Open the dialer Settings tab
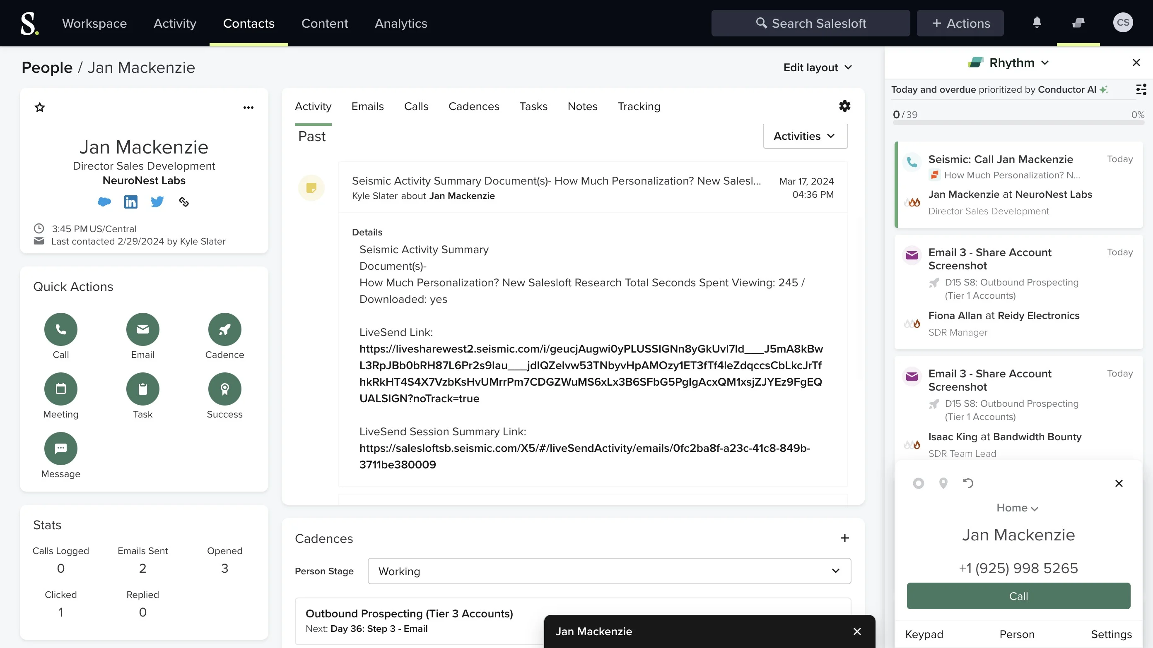The height and width of the screenshot is (648, 1153). pyautogui.click(x=1111, y=634)
